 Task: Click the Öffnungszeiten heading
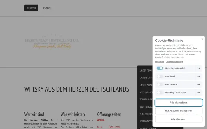[109, 114]
